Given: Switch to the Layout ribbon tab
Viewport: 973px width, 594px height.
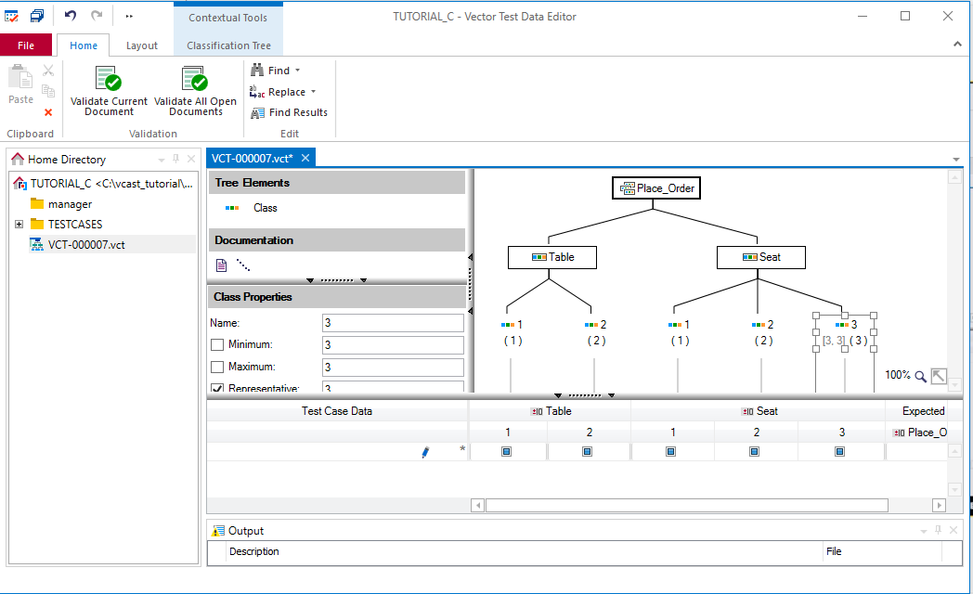Looking at the screenshot, I should point(142,44).
